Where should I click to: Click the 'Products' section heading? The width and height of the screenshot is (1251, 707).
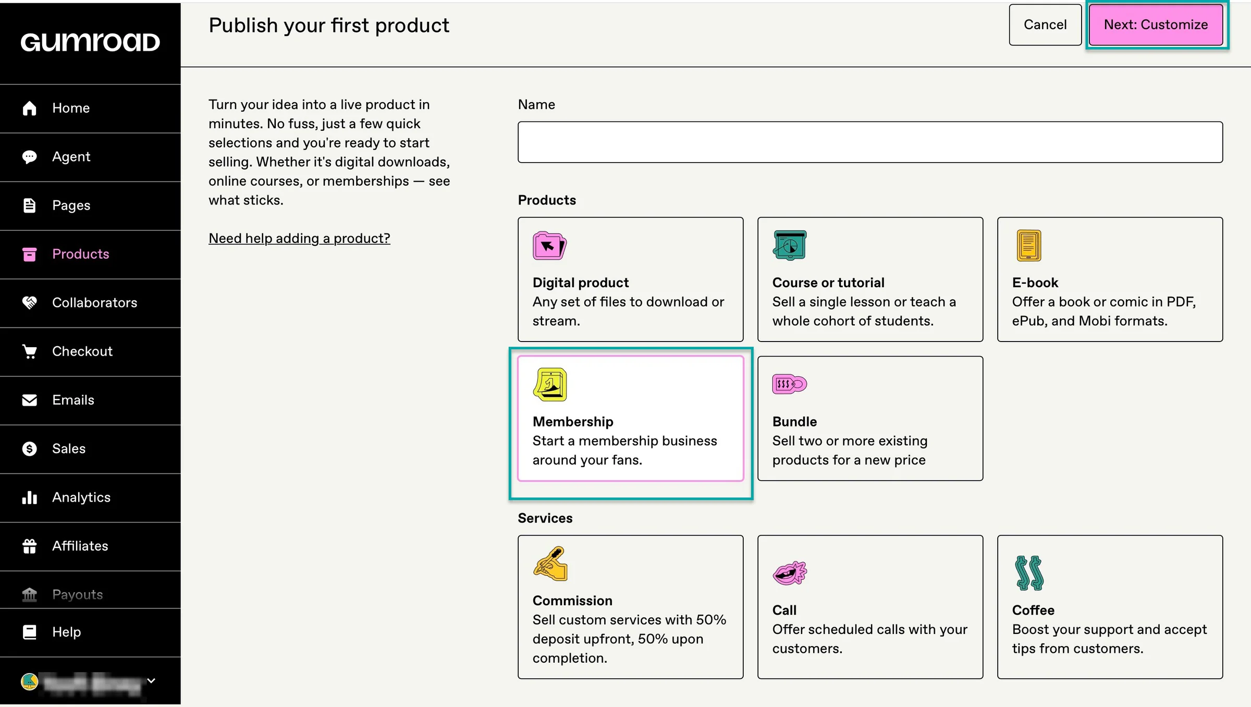547,200
